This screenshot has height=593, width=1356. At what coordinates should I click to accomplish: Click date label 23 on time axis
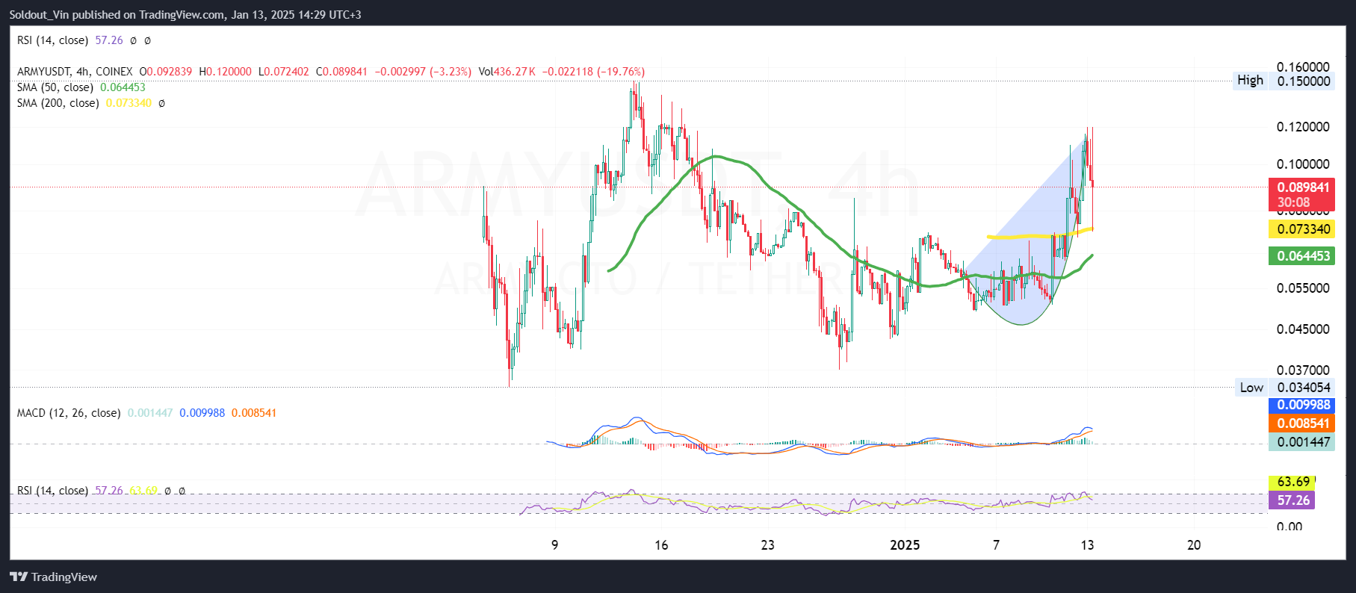[768, 545]
